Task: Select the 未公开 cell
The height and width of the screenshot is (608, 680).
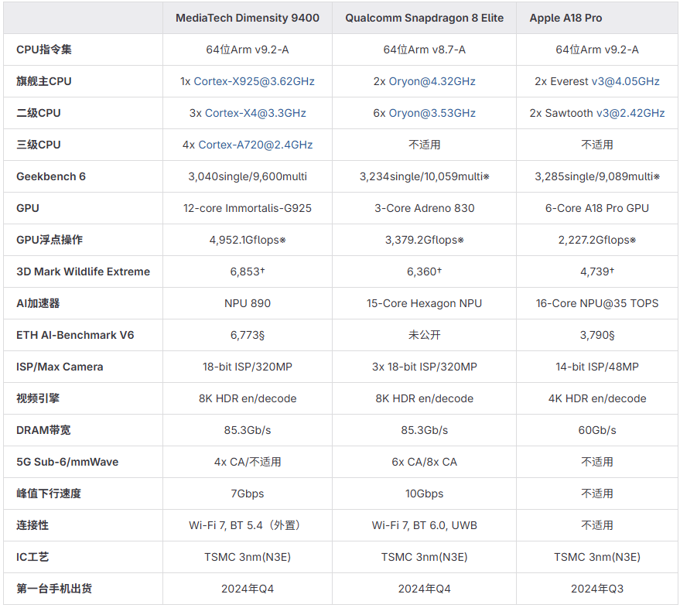Action: [x=425, y=335]
